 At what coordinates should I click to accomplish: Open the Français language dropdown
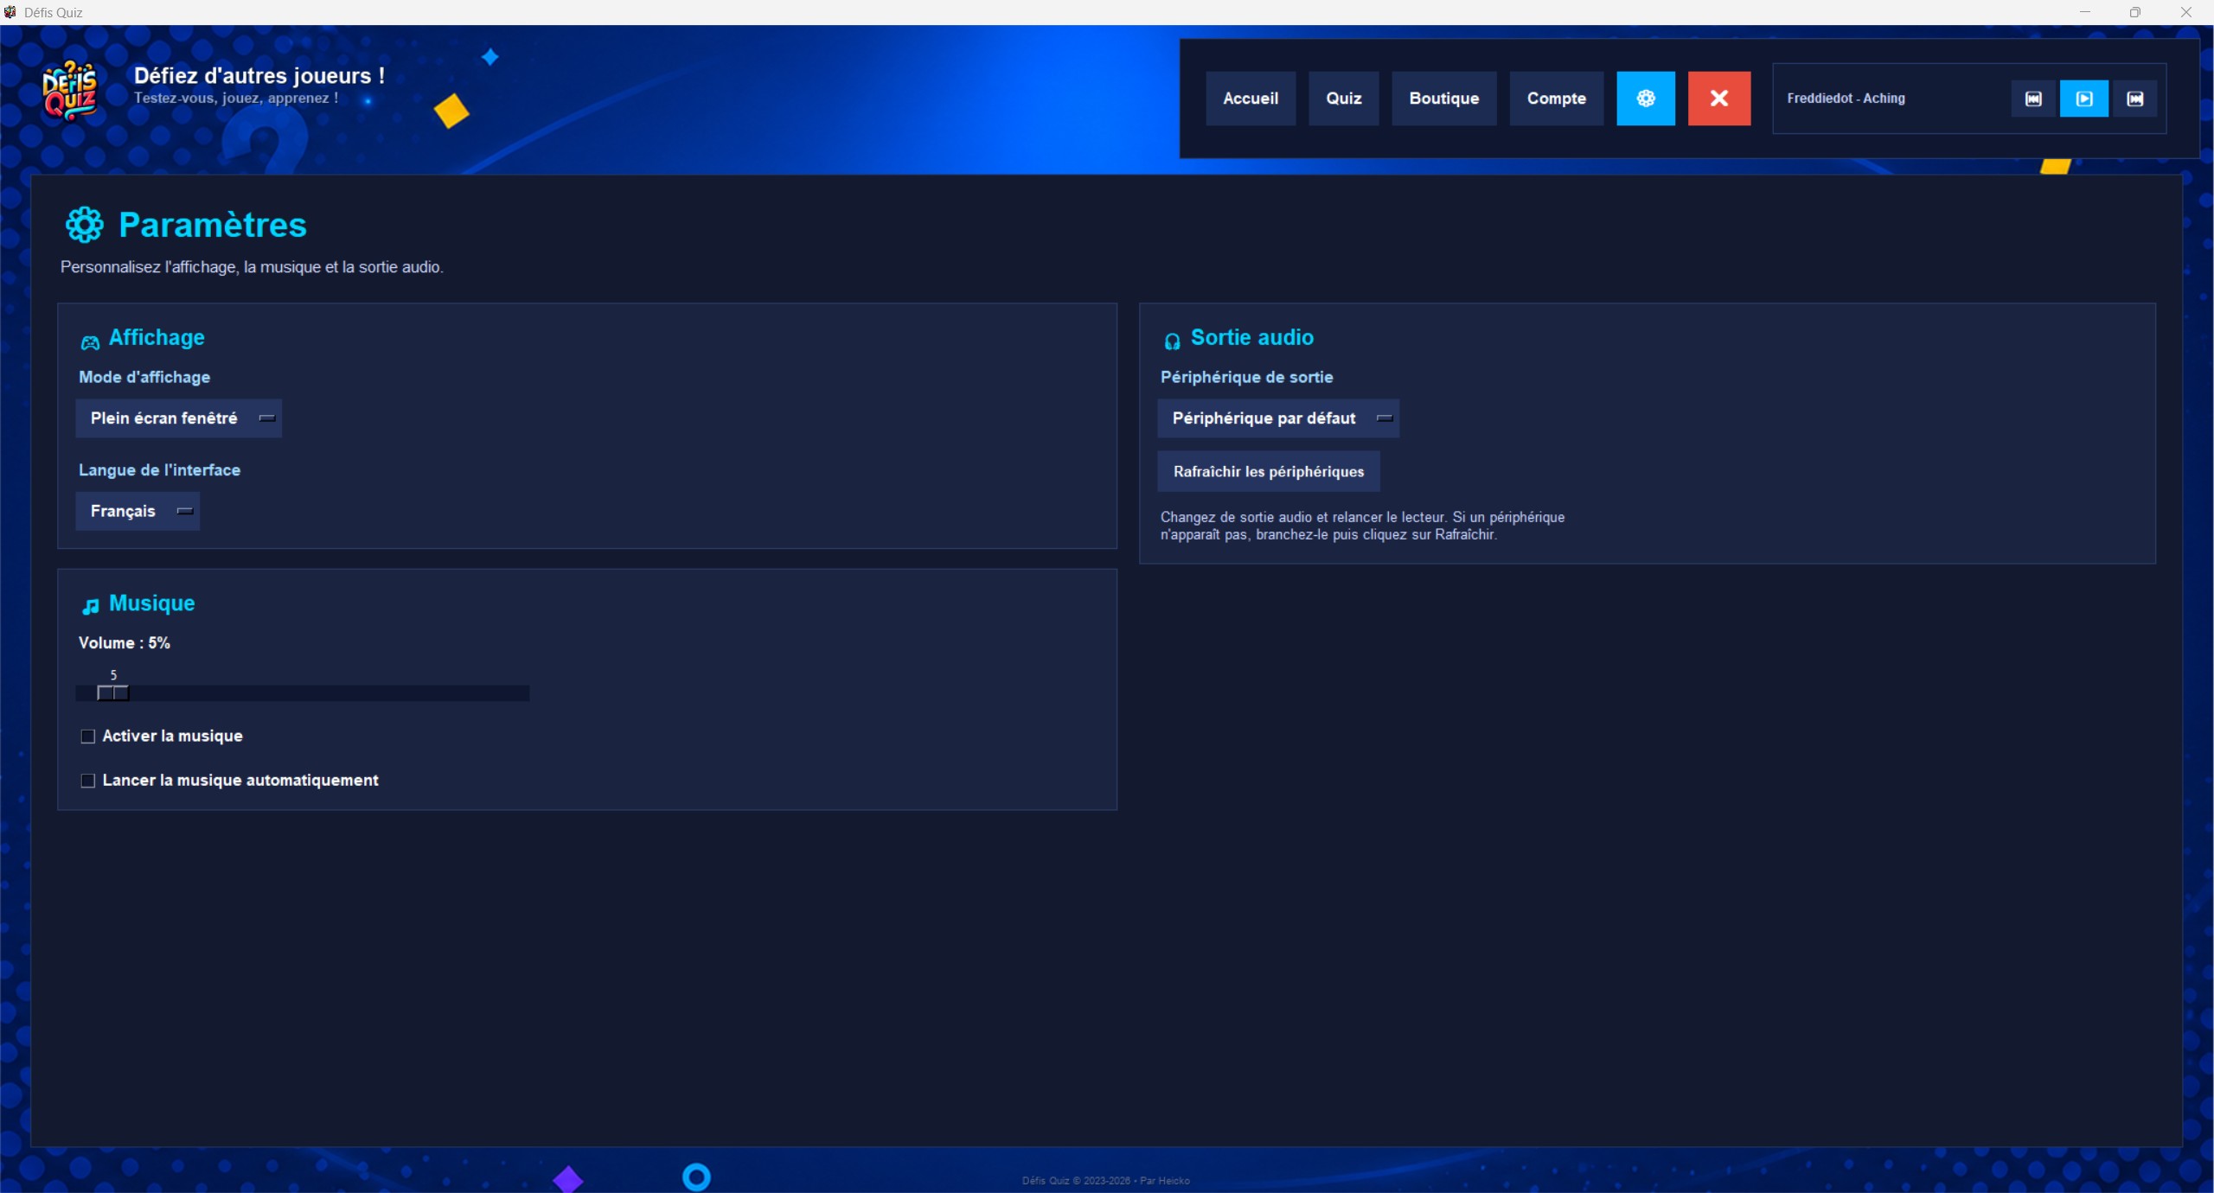coord(138,511)
